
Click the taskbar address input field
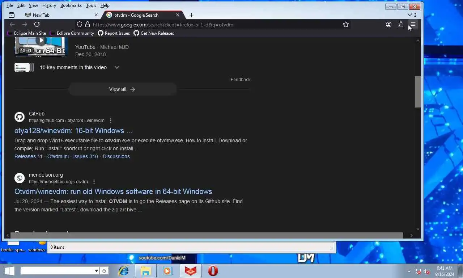pos(58,271)
